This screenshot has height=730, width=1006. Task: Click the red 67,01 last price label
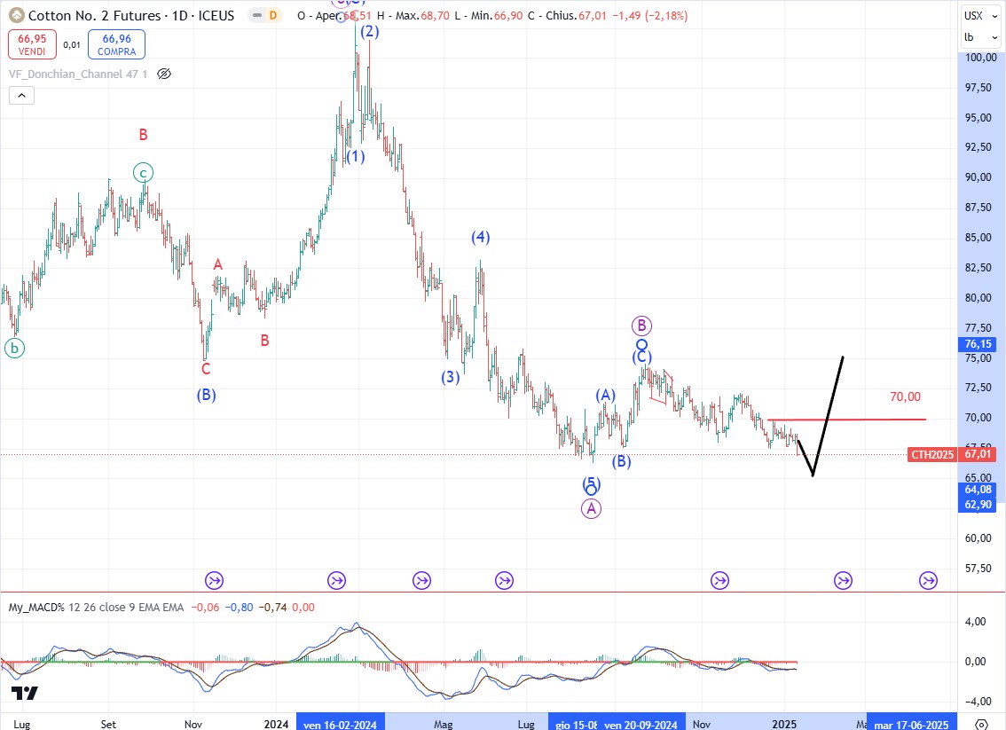pos(978,454)
